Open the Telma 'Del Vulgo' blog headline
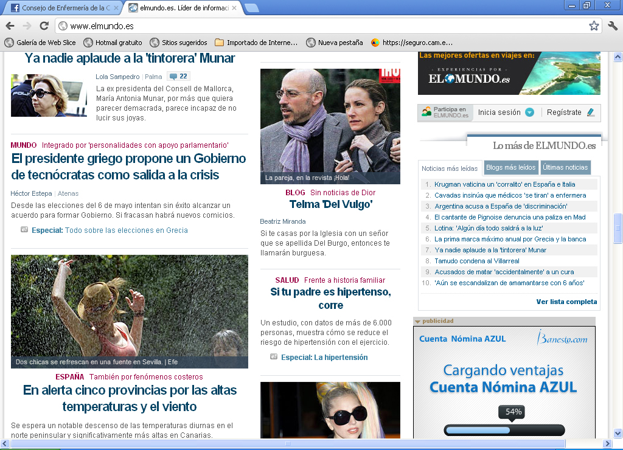Screen dimensions: 623x450 click(330, 204)
